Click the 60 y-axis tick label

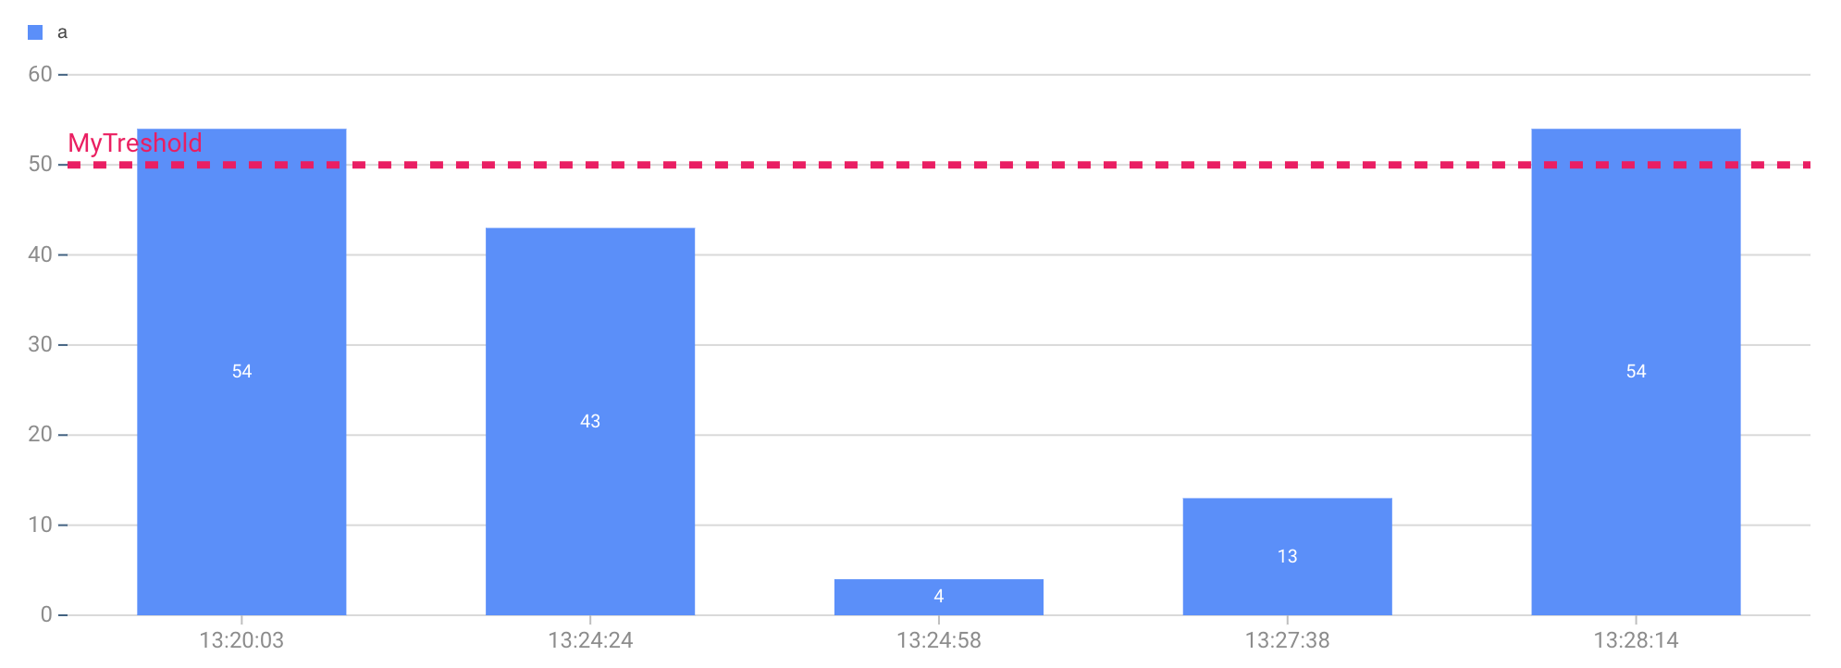pos(40,74)
